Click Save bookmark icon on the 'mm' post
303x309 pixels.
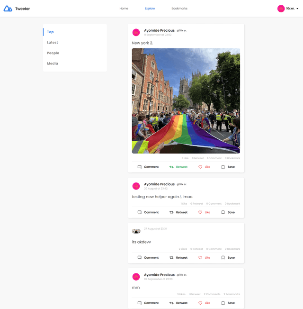pyautogui.click(x=223, y=303)
